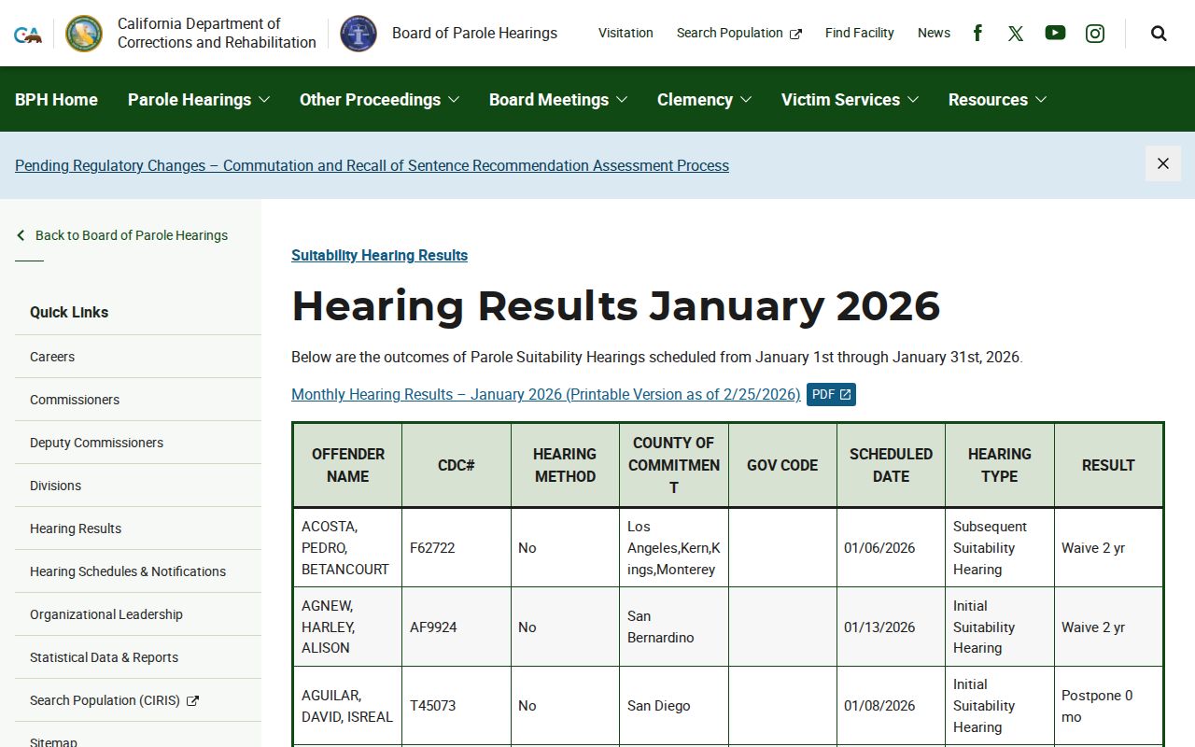Select the ACOSTA, PEDRO, BETANCOURT name cell

348,548
